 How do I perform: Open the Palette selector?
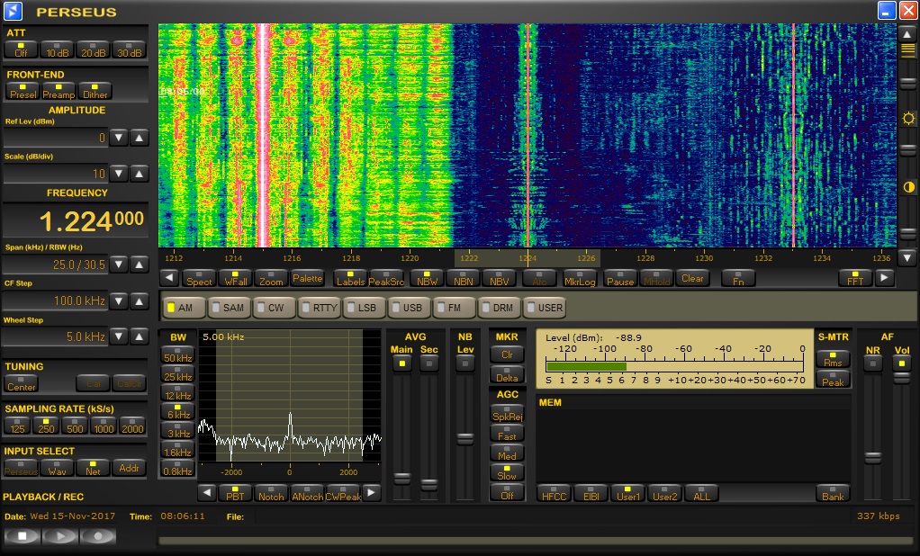click(x=307, y=279)
